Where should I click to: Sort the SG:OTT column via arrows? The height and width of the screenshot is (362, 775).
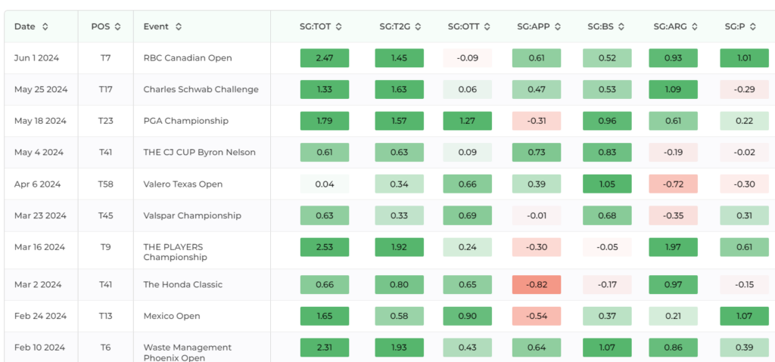pyautogui.click(x=487, y=26)
